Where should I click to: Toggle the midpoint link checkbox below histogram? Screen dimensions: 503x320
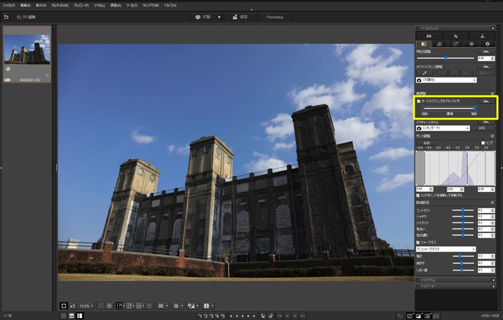[x=418, y=195]
